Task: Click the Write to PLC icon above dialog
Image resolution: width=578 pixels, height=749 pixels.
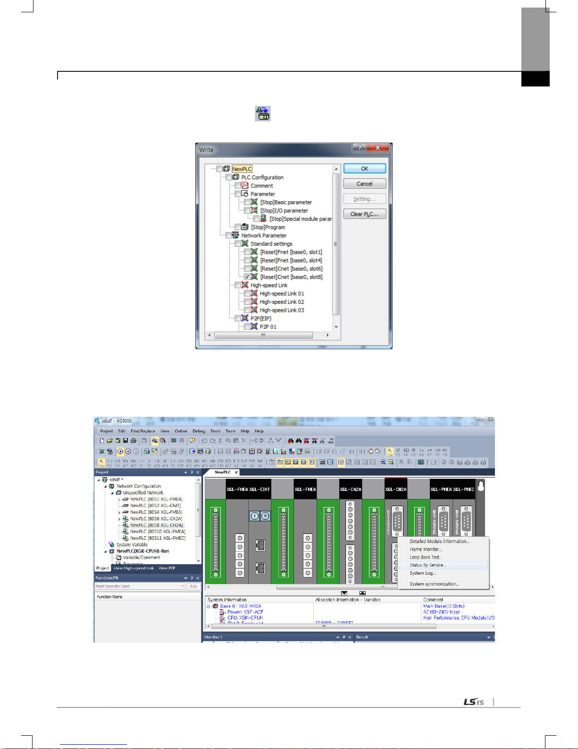Action: [263, 113]
